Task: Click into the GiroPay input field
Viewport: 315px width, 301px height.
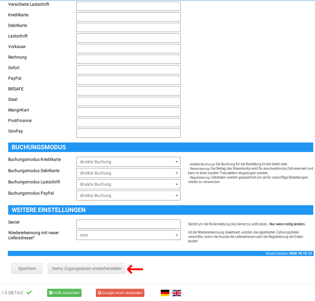Action: pyautogui.click(x=128, y=133)
